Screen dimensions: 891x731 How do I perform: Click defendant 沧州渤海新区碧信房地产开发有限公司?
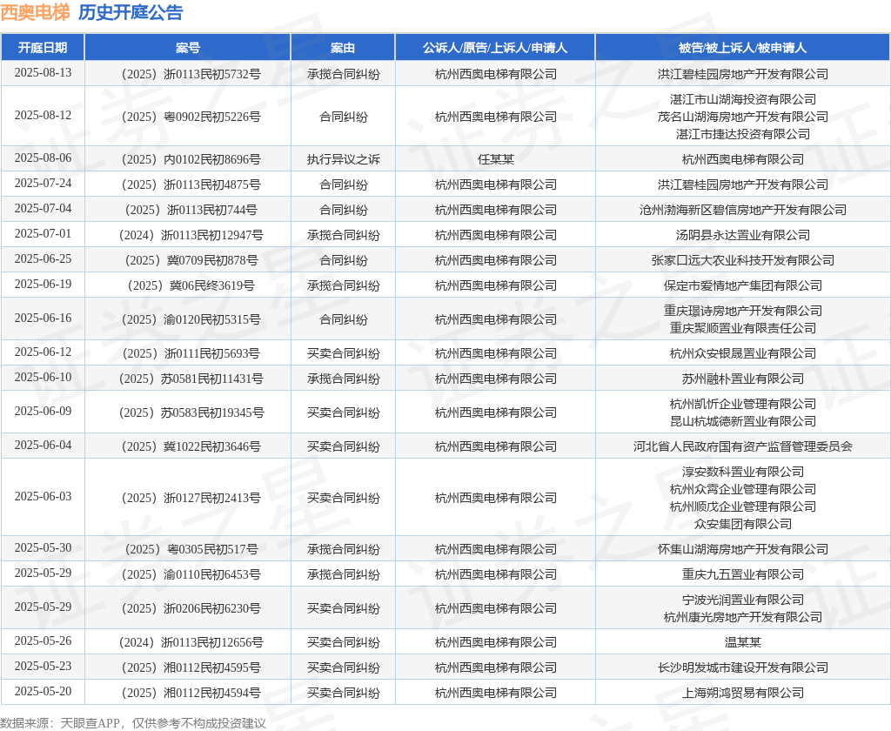[743, 210]
